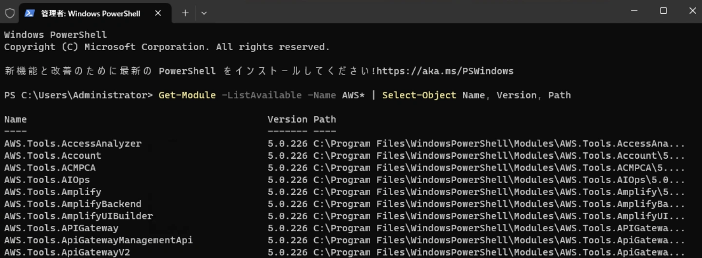Click the AWS.Tools.ApiGatewayManagementApi module name

point(98,240)
